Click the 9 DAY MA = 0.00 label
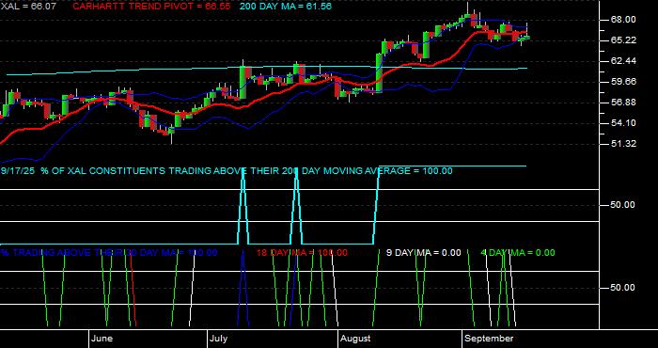Viewport: 658px width, 348px height. 423,253
